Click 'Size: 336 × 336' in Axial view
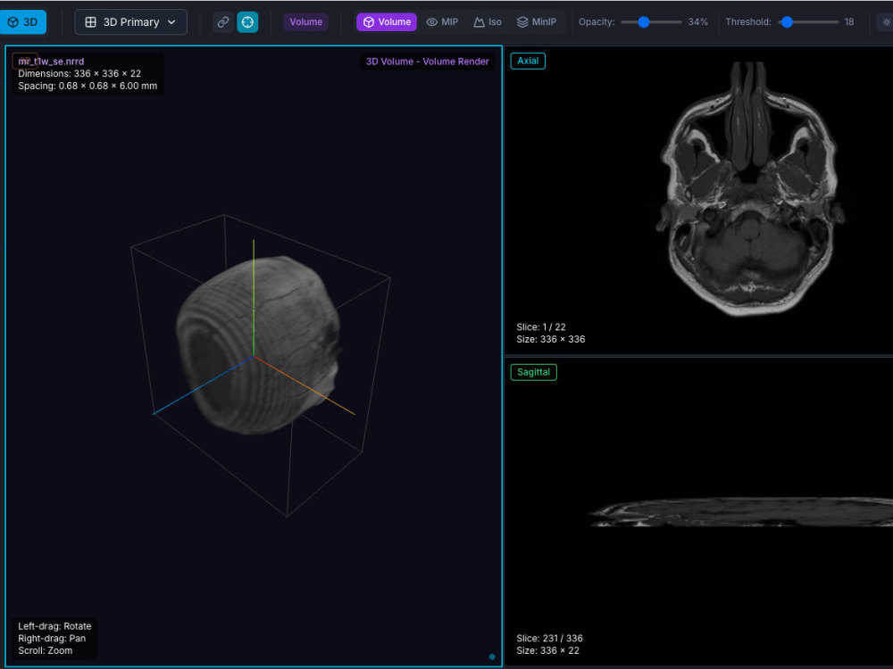893x669 pixels. [x=551, y=340]
